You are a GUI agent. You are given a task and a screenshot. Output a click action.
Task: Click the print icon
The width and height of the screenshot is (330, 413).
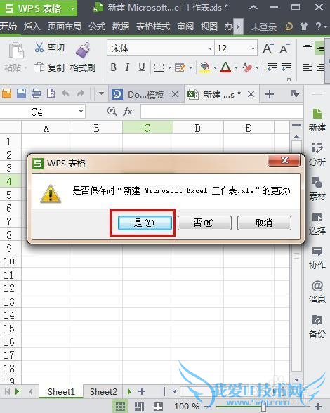point(36,93)
